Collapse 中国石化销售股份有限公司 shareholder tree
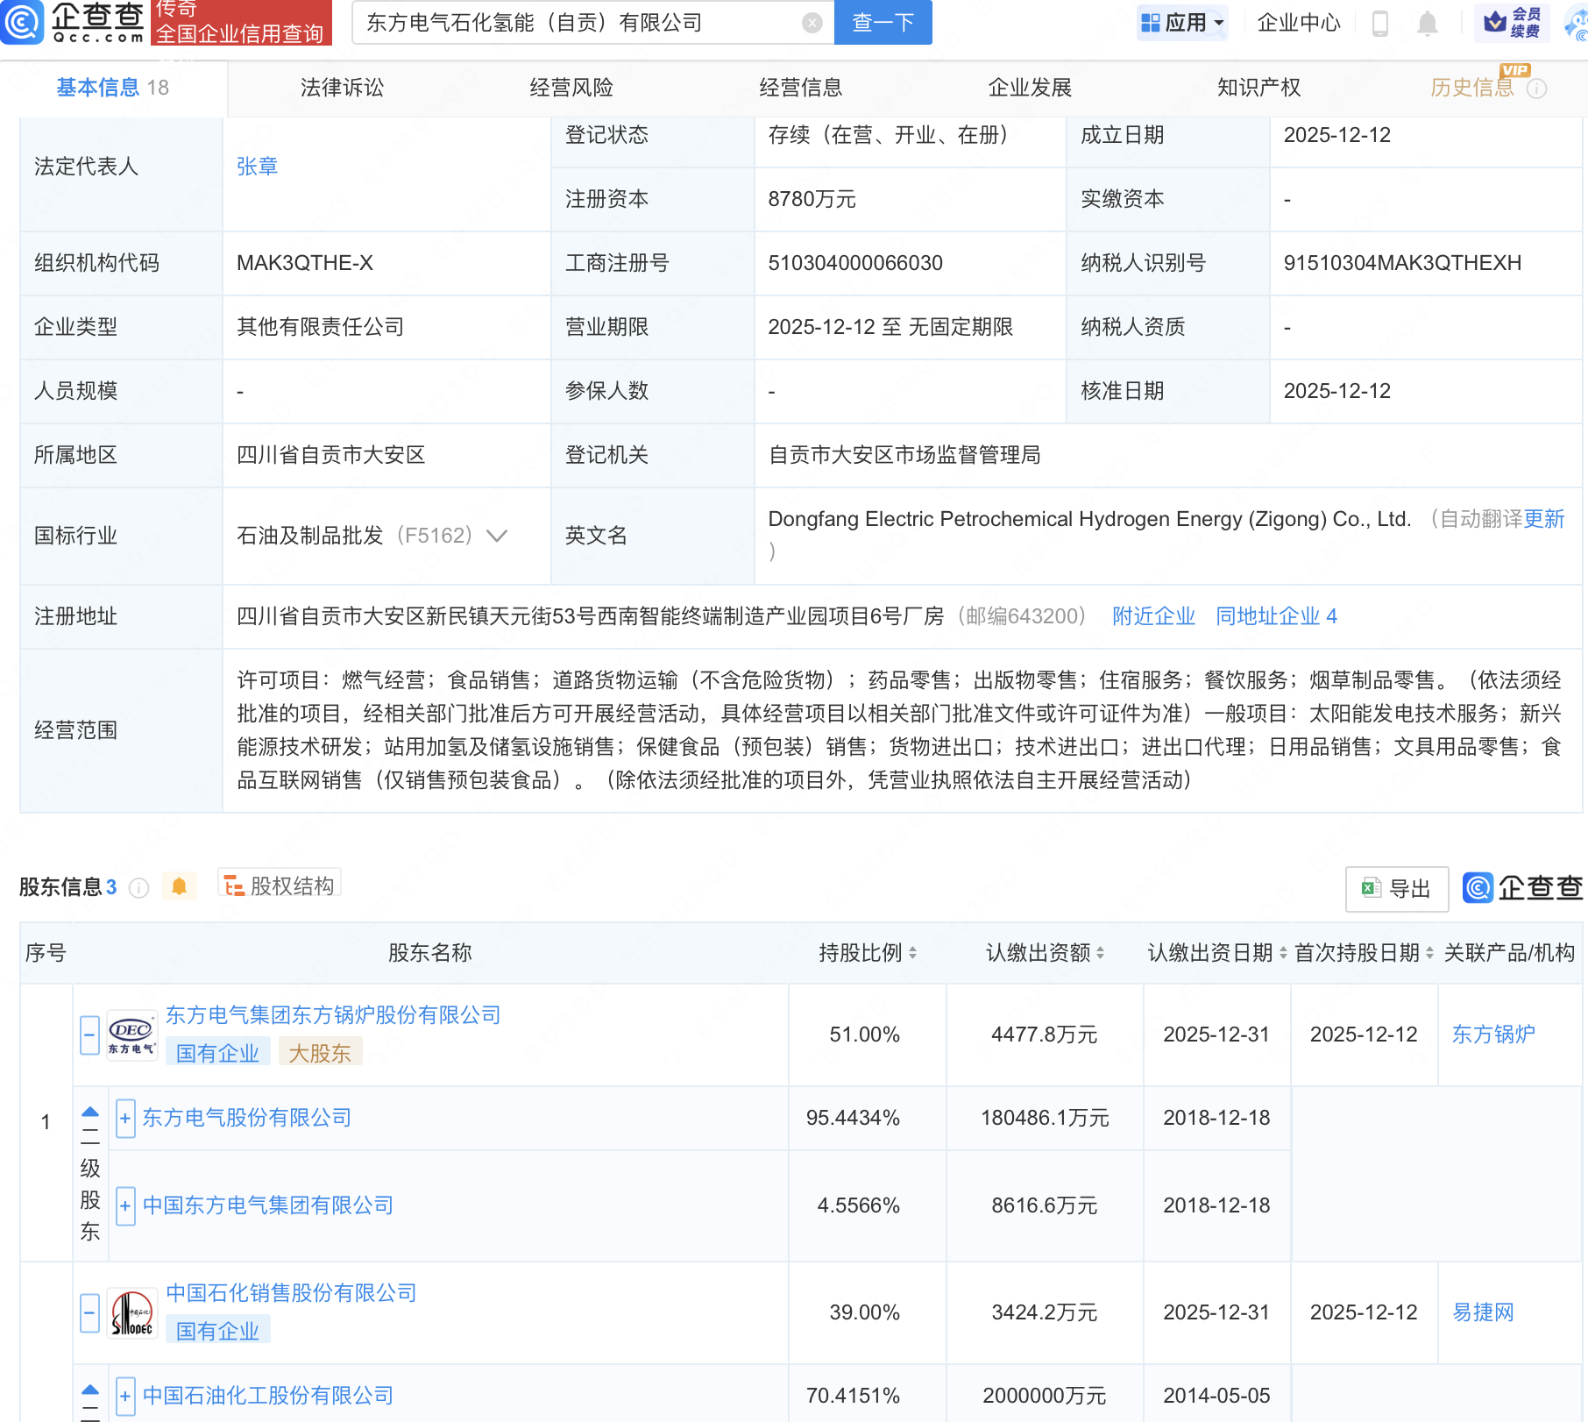 pos(89,1312)
